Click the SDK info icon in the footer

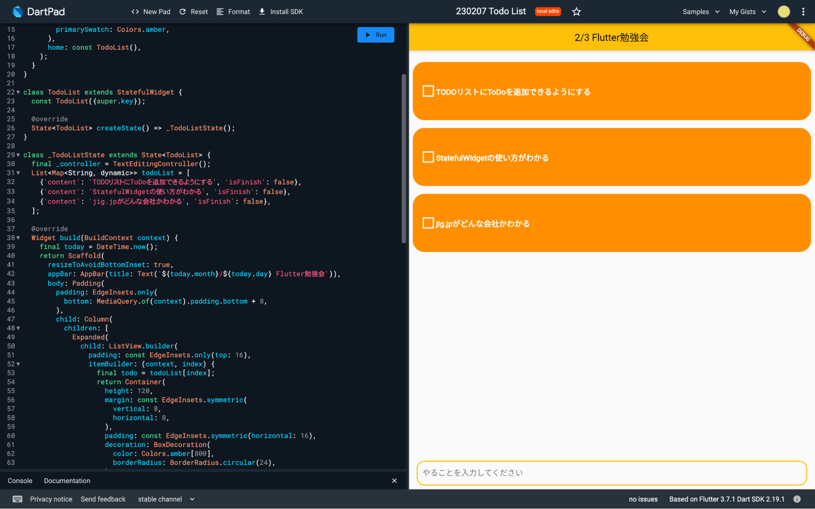point(797,499)
